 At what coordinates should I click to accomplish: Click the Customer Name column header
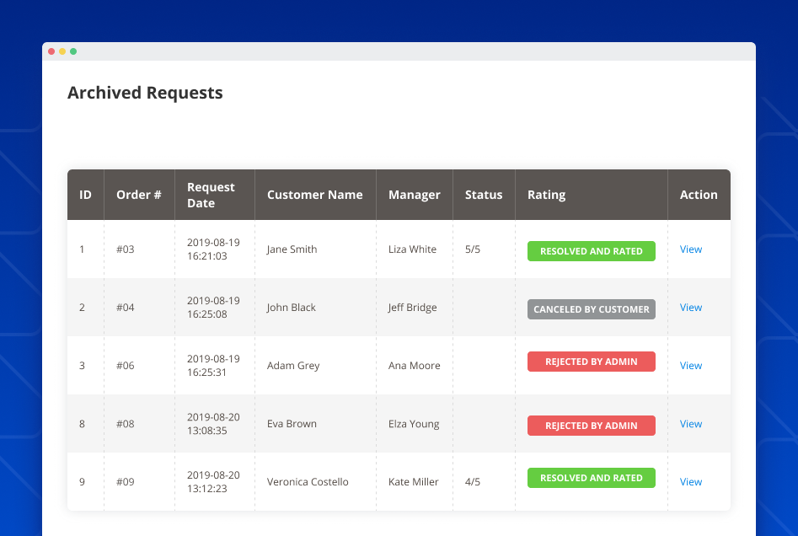point(314,194)
